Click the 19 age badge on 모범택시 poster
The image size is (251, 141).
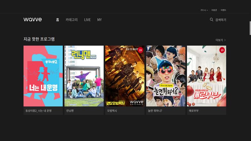(x=140, y=50)
